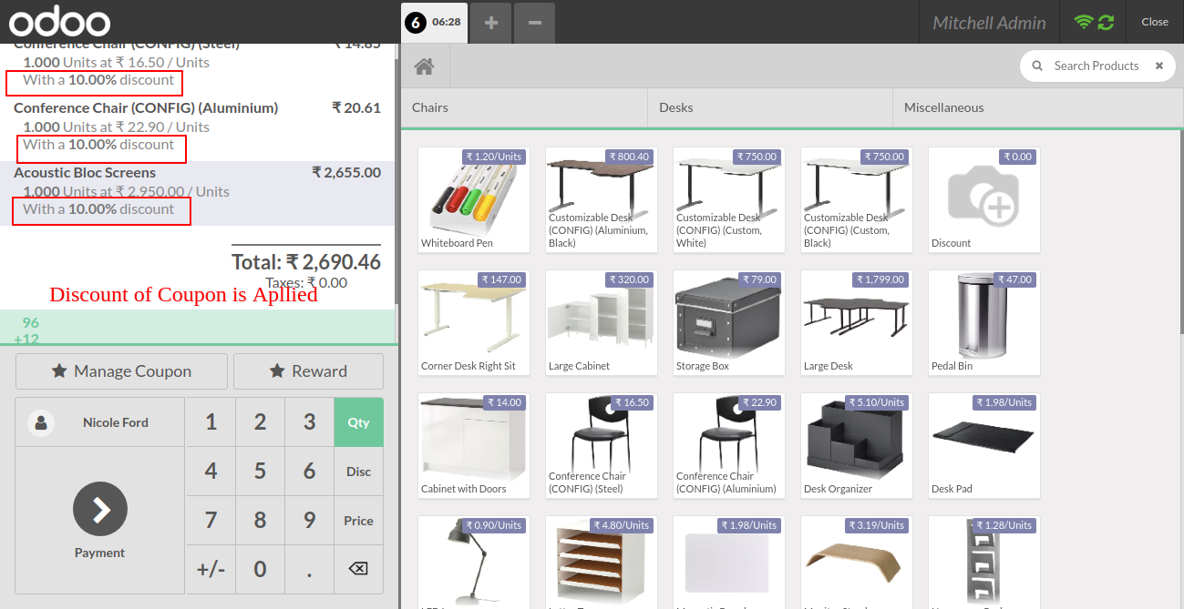Tap numpad key 2
This screenshot has height=609, width=1184.
click(x=260, y=422)
